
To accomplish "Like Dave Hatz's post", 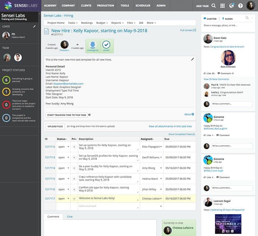I will (209, 73).
